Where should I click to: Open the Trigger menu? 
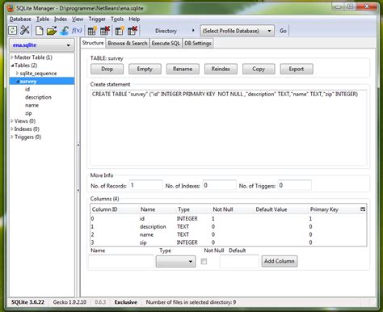click(97, 19)
